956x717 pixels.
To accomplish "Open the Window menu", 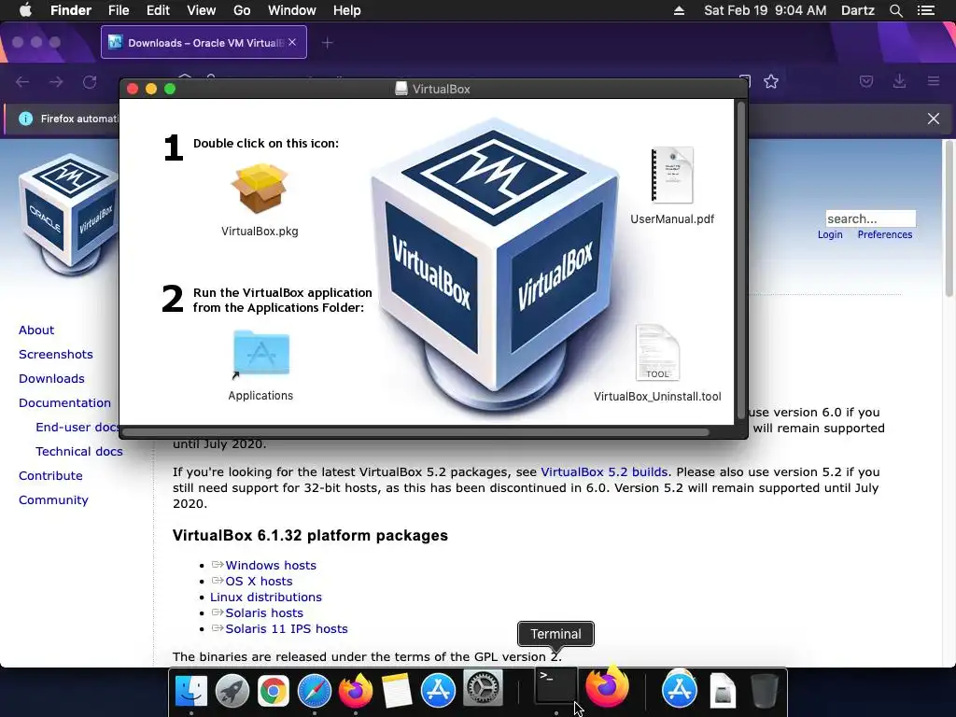I will (292, 10).
